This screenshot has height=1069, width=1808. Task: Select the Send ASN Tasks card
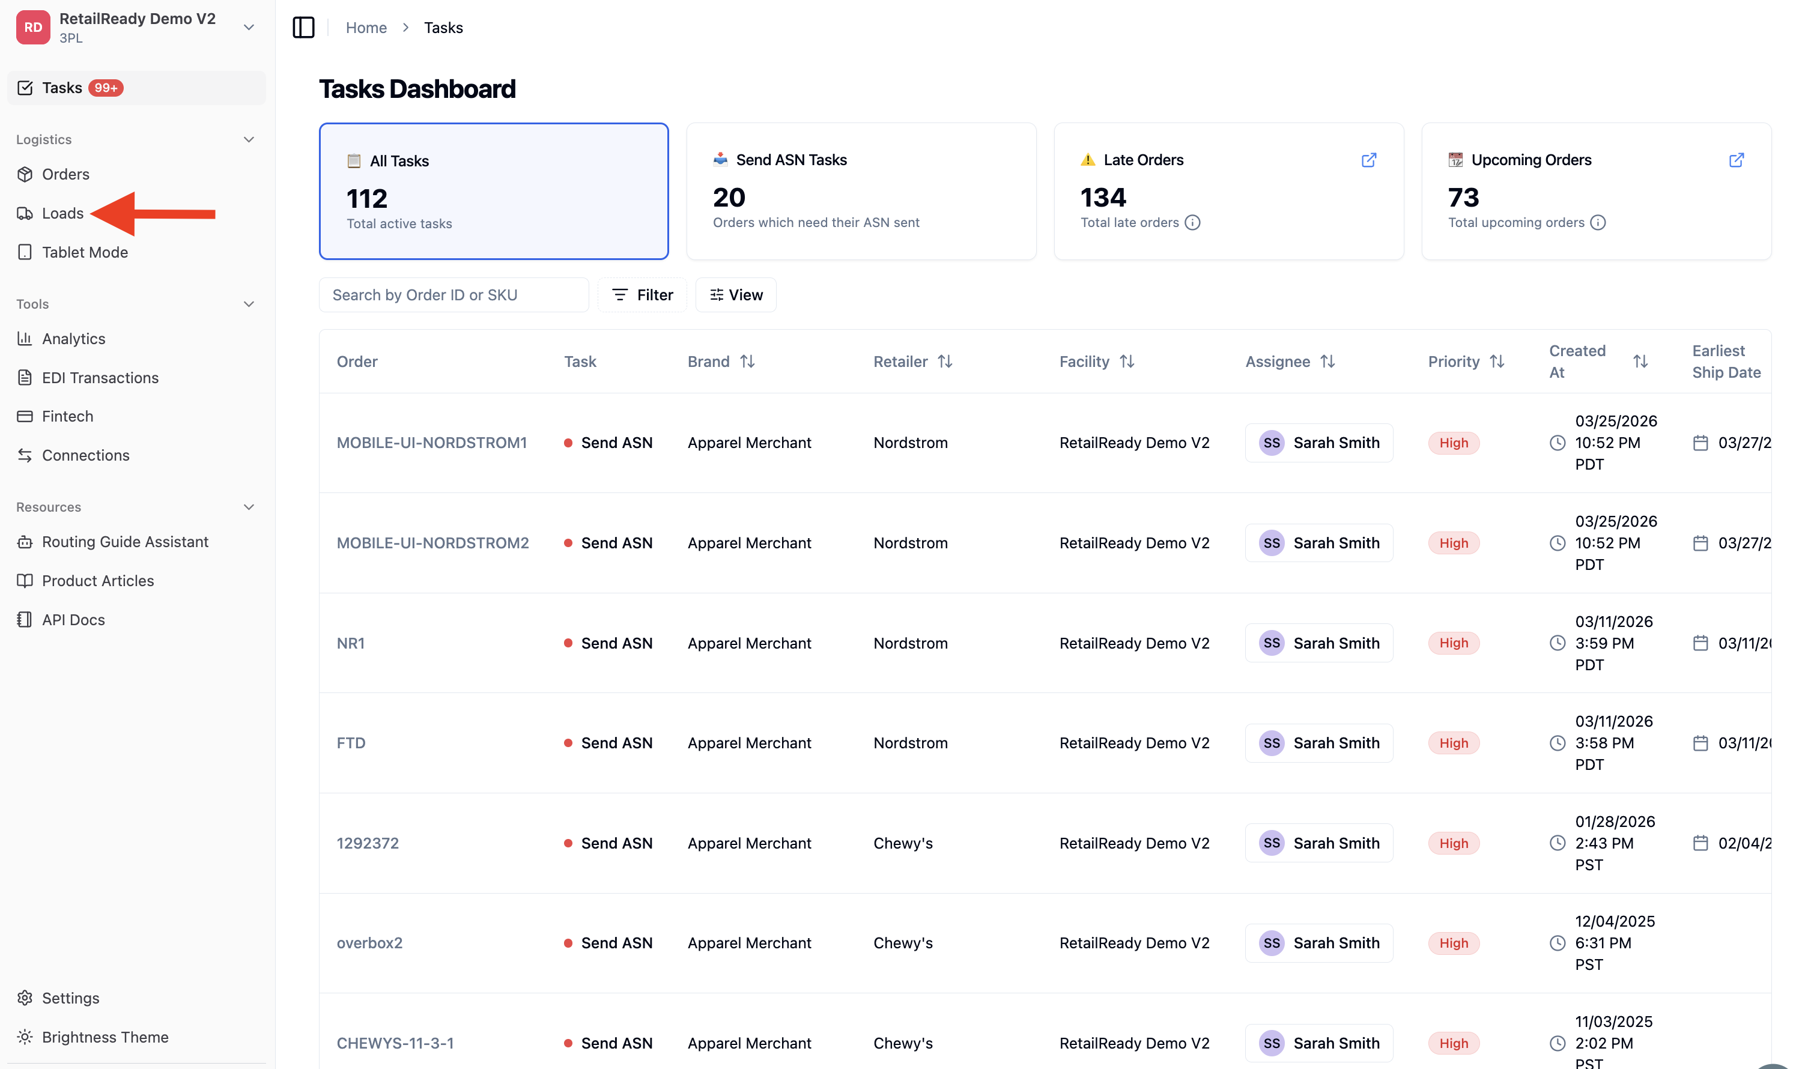pos(861,191)
